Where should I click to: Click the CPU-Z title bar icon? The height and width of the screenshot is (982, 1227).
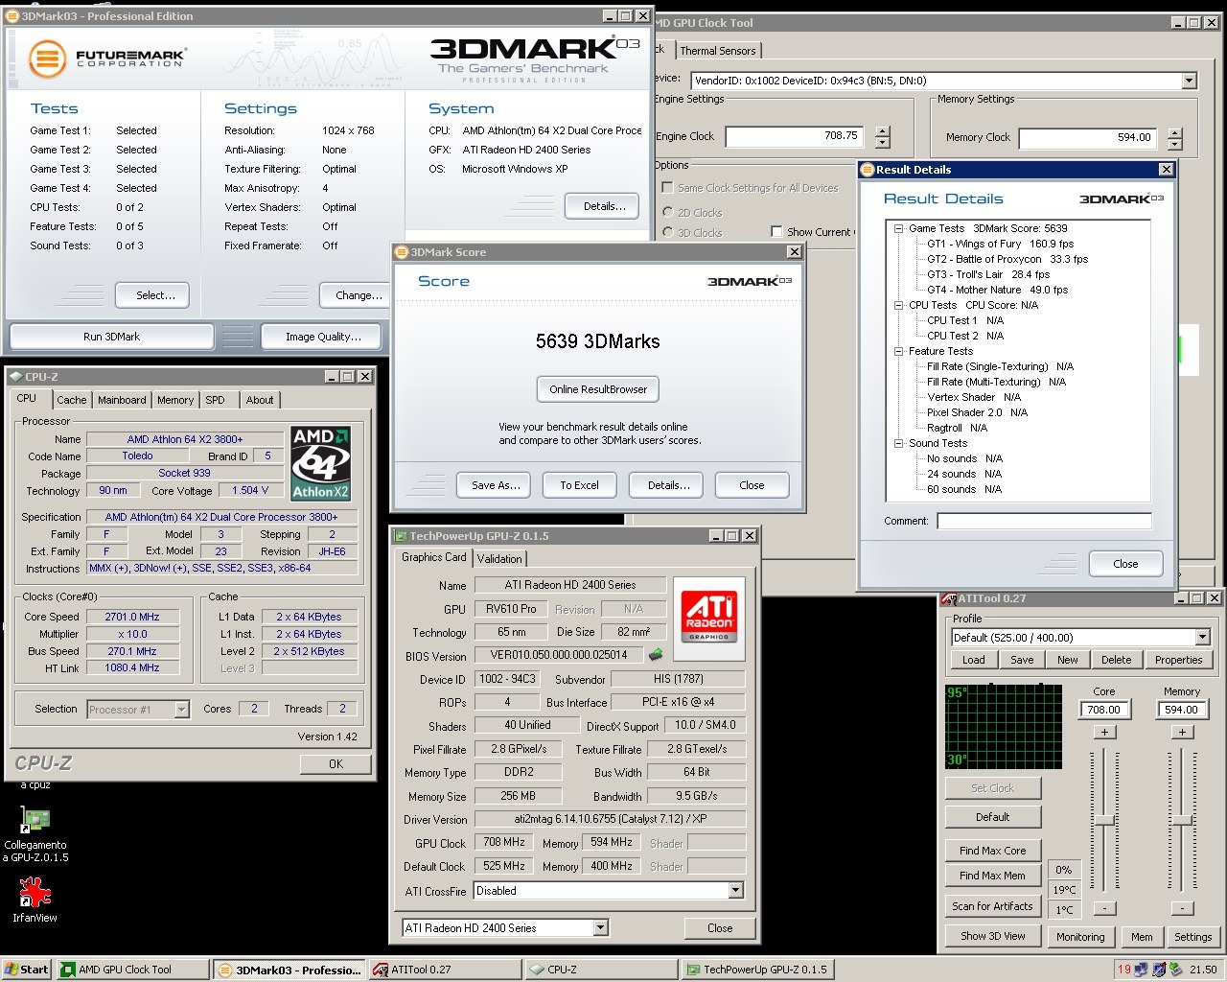pos(15,377)
